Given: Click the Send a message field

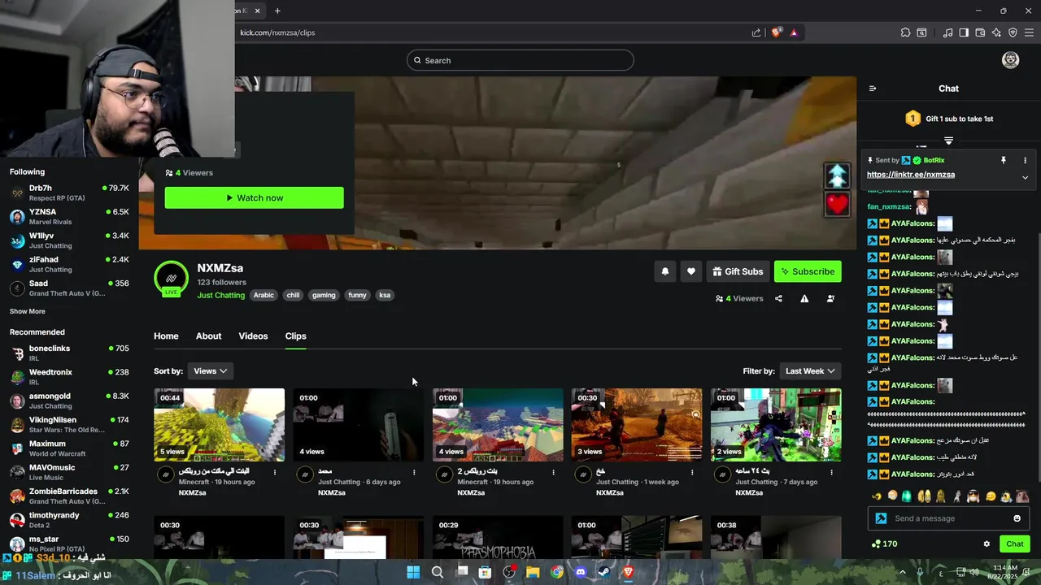Looking at the screenshot, I should click(x=947, y=518).
